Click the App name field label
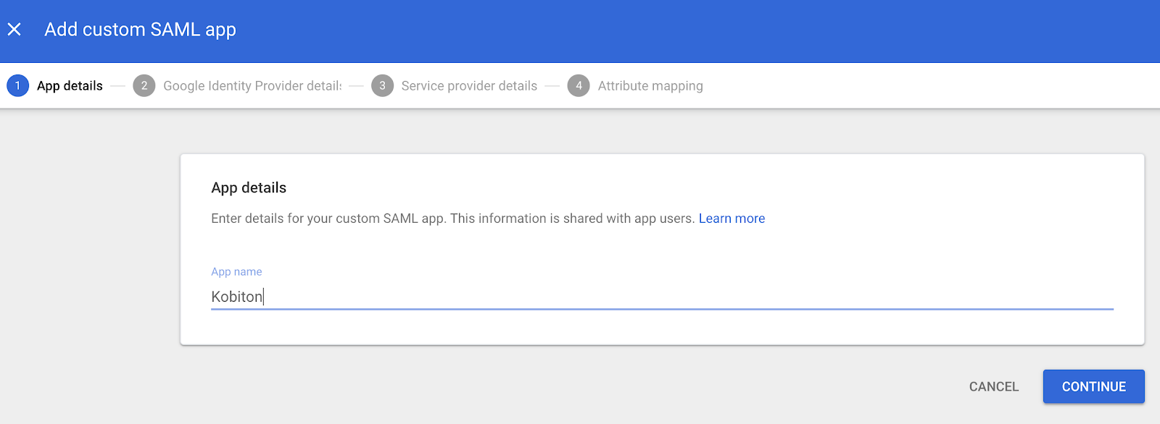 coord(236,271)
